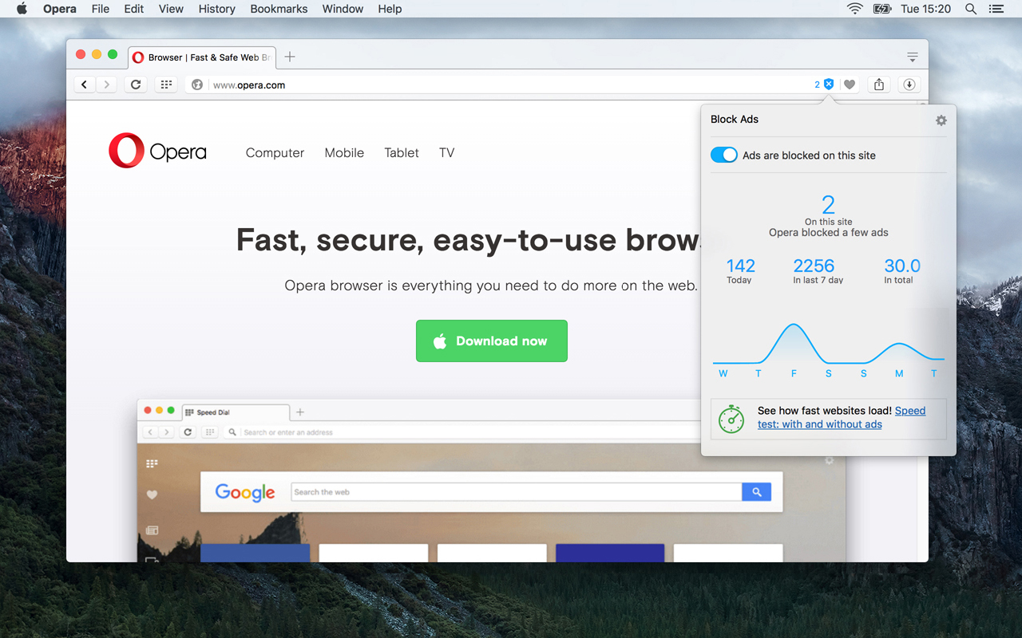This screenshot has height=638, width=1022.
Task: Click the clock showing Tue 15:20
Action: coord(925,9)
